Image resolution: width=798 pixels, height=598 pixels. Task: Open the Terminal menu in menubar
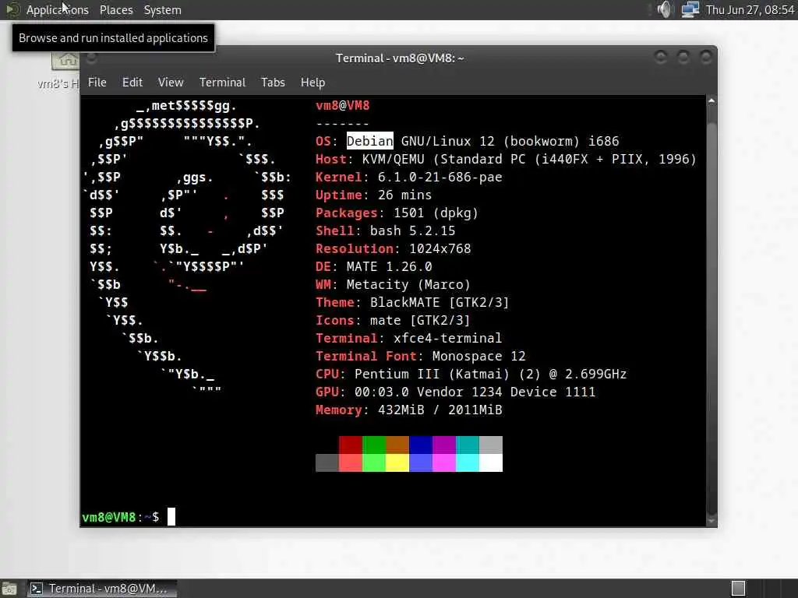[222, 83]
